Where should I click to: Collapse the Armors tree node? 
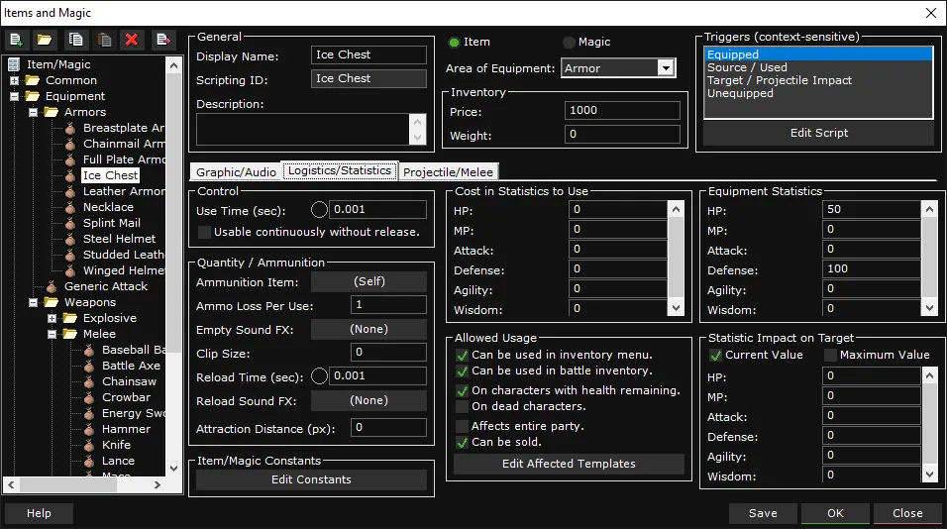click(34, 112)
